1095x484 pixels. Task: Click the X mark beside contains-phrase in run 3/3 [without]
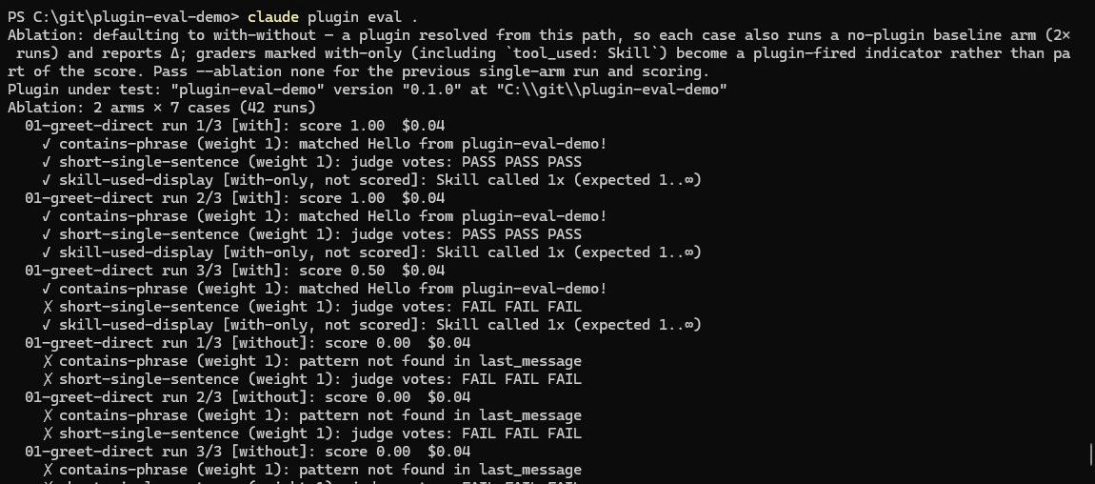(47, 470)
